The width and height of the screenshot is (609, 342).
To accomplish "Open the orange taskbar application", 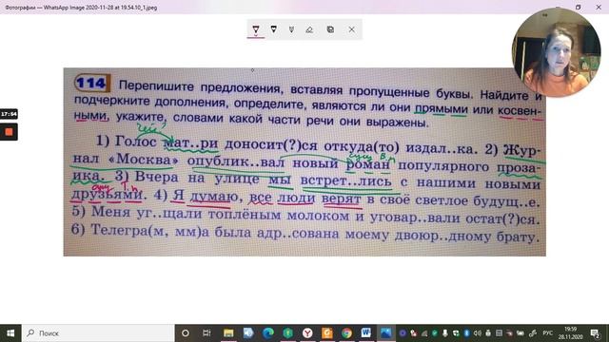I will 327,333.
